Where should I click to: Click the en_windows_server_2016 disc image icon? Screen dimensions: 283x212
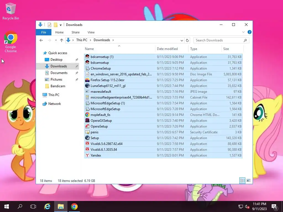pyautogui.click(x=87, y=74)
